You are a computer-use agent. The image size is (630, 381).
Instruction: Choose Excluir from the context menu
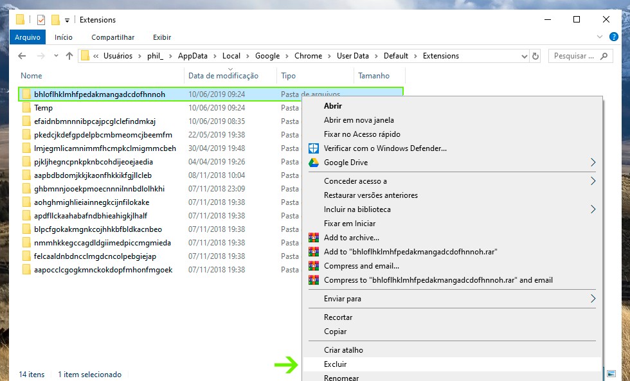tap(336, 364)
